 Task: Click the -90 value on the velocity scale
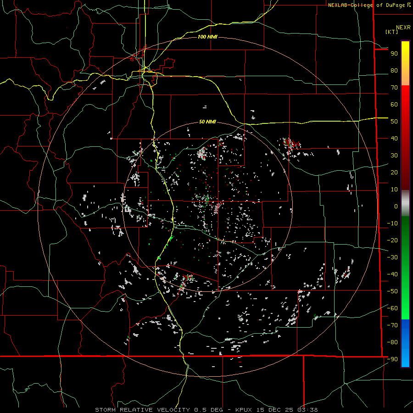[392, 359]
